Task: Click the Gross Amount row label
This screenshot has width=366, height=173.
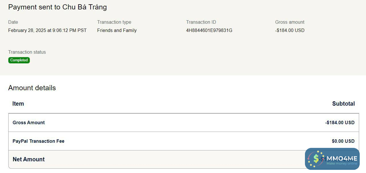Action: coord(29,122)
